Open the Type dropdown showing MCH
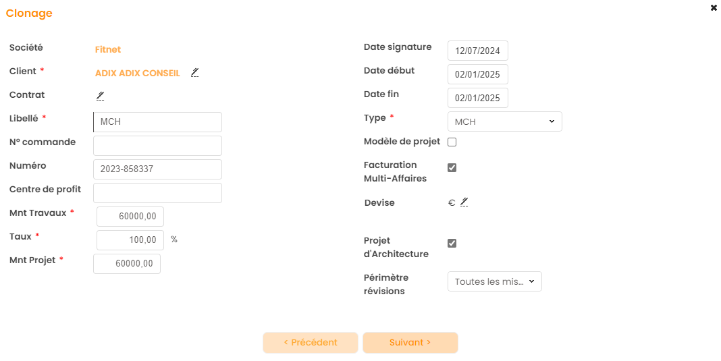This screenshot has width=721, height=361. [x=504, y=121]
